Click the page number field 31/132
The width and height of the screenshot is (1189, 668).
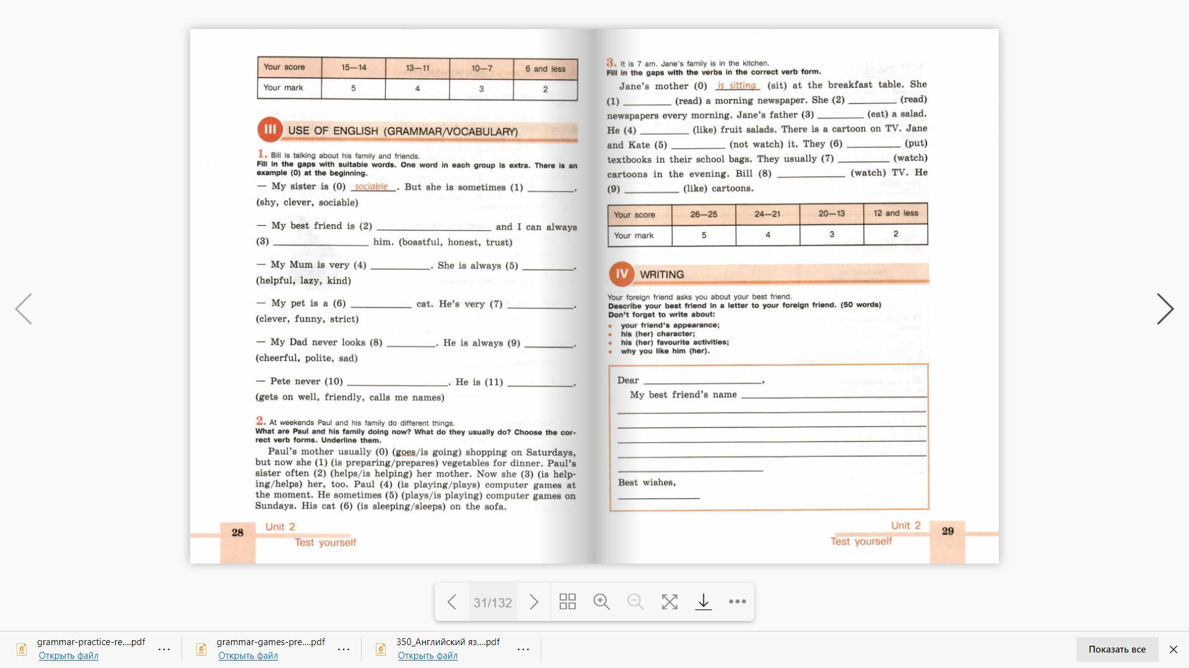click(x=492, y=602)
